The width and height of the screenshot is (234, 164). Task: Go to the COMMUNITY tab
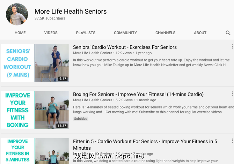click(125, 33)
